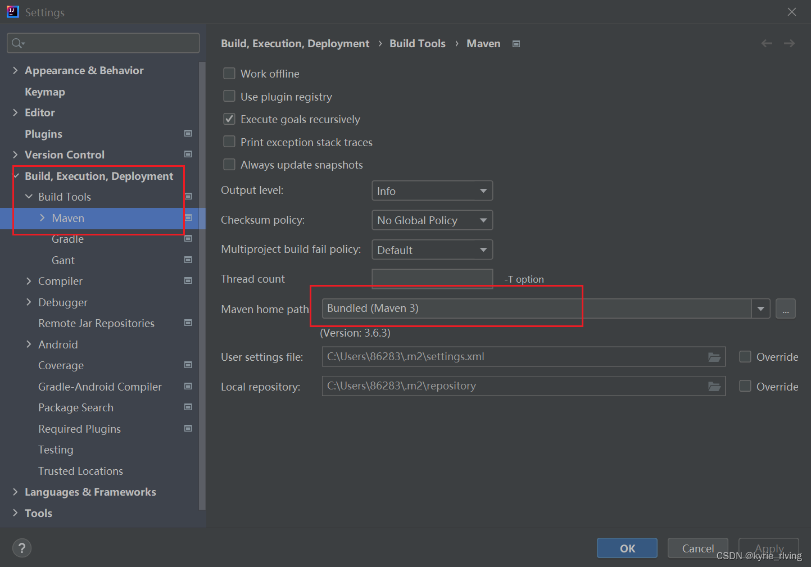Click the Cancel button
The image size is (811, 567).
[697, 548]
